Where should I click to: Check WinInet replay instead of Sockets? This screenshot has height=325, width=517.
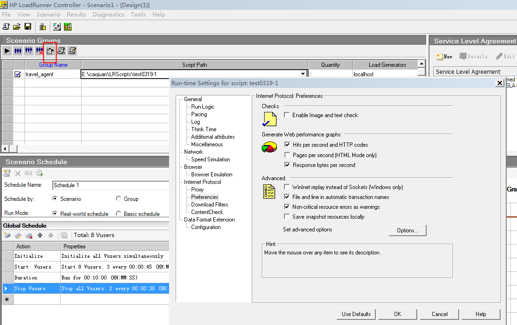click(x=287, y=187)
